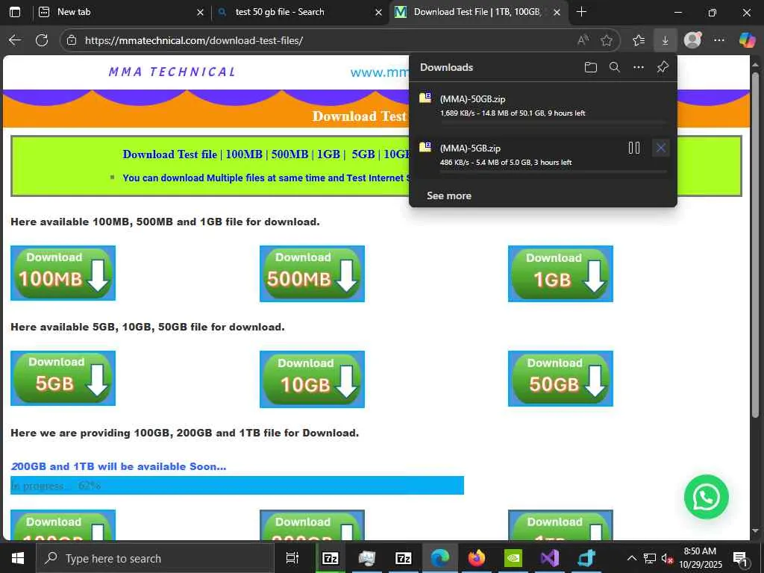Launch Copilot from the toolbar
Screen dimensions: 764x573
tap(746, 40)
